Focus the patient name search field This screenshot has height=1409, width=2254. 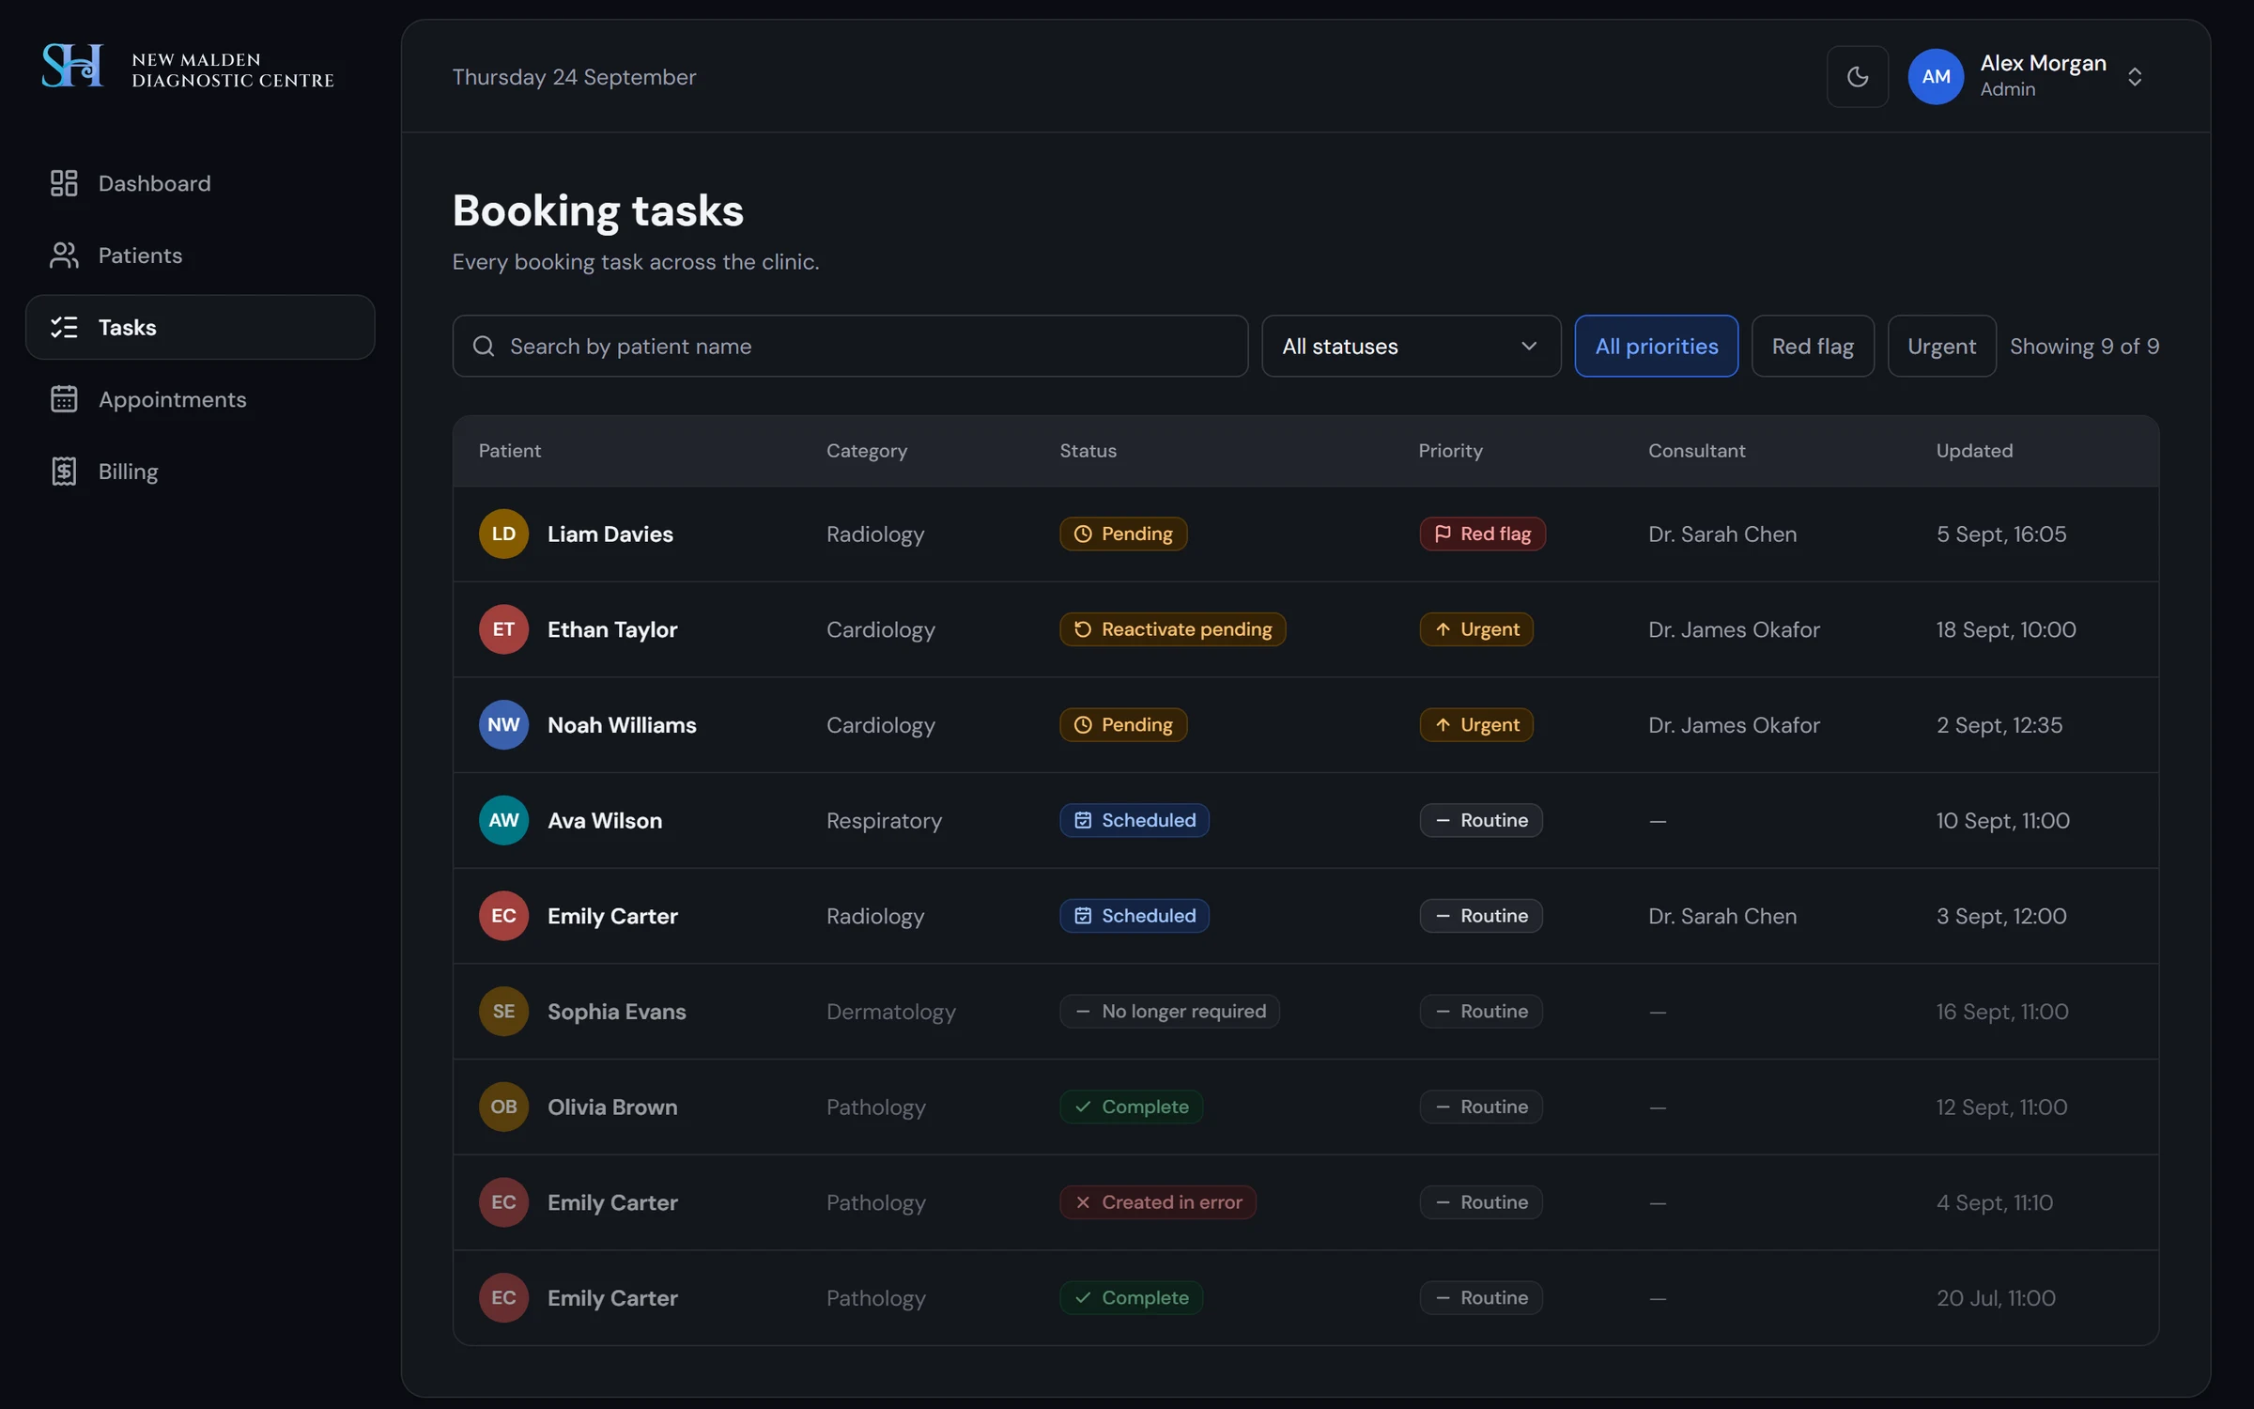click(850, 347)
